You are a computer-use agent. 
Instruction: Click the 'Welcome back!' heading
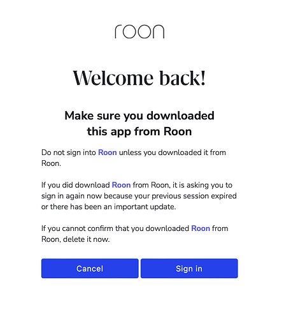point(139,78)
